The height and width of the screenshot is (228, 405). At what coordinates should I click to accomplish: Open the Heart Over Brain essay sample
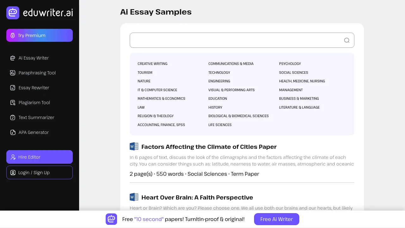coord(197,197)
